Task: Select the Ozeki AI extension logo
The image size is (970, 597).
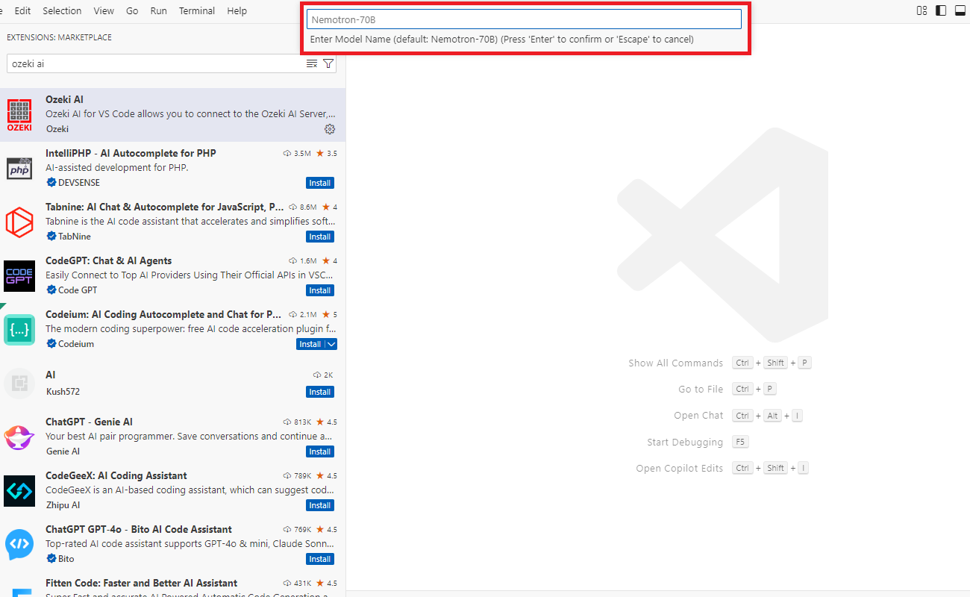Action: 19,115
